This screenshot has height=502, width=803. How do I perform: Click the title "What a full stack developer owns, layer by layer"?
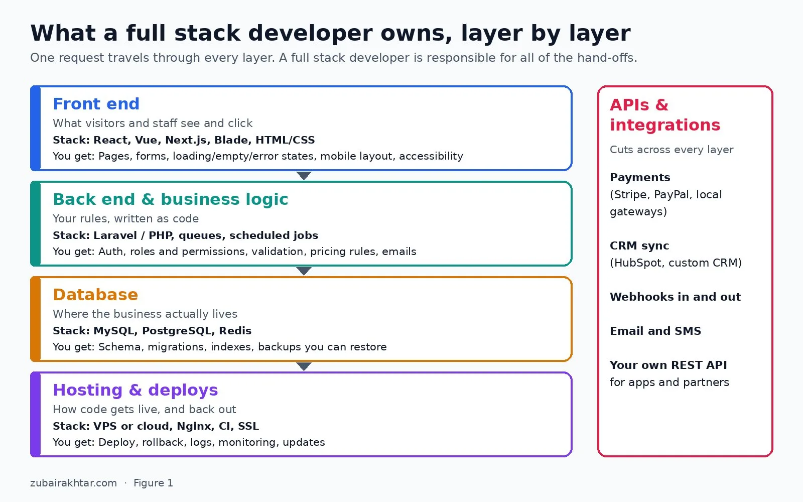click(330, 34)
